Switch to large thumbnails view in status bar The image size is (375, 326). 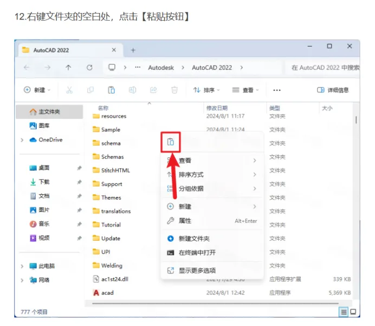click(353, 312)
